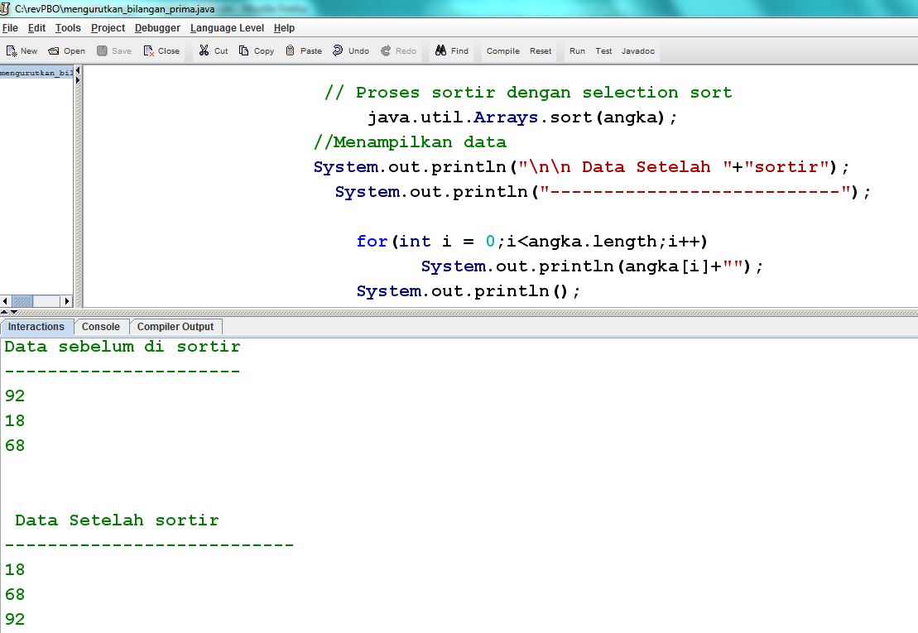
Task: Switch to the Compiler Output tab
Action: [175, 327]
